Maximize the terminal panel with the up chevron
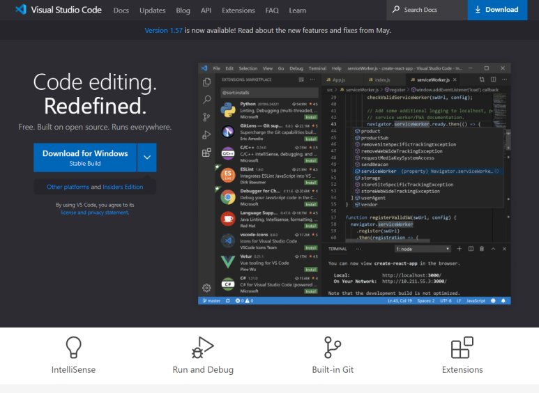Screen dimensions: 539x393 click(493, 249)
